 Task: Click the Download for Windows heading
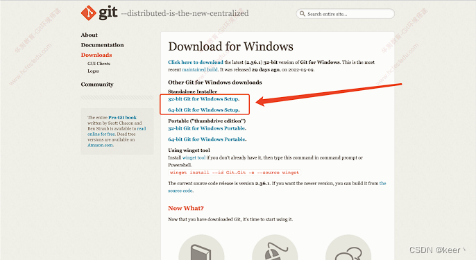(230, 46)
